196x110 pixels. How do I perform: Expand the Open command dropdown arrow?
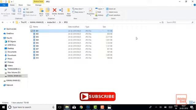tap(103, 9)
